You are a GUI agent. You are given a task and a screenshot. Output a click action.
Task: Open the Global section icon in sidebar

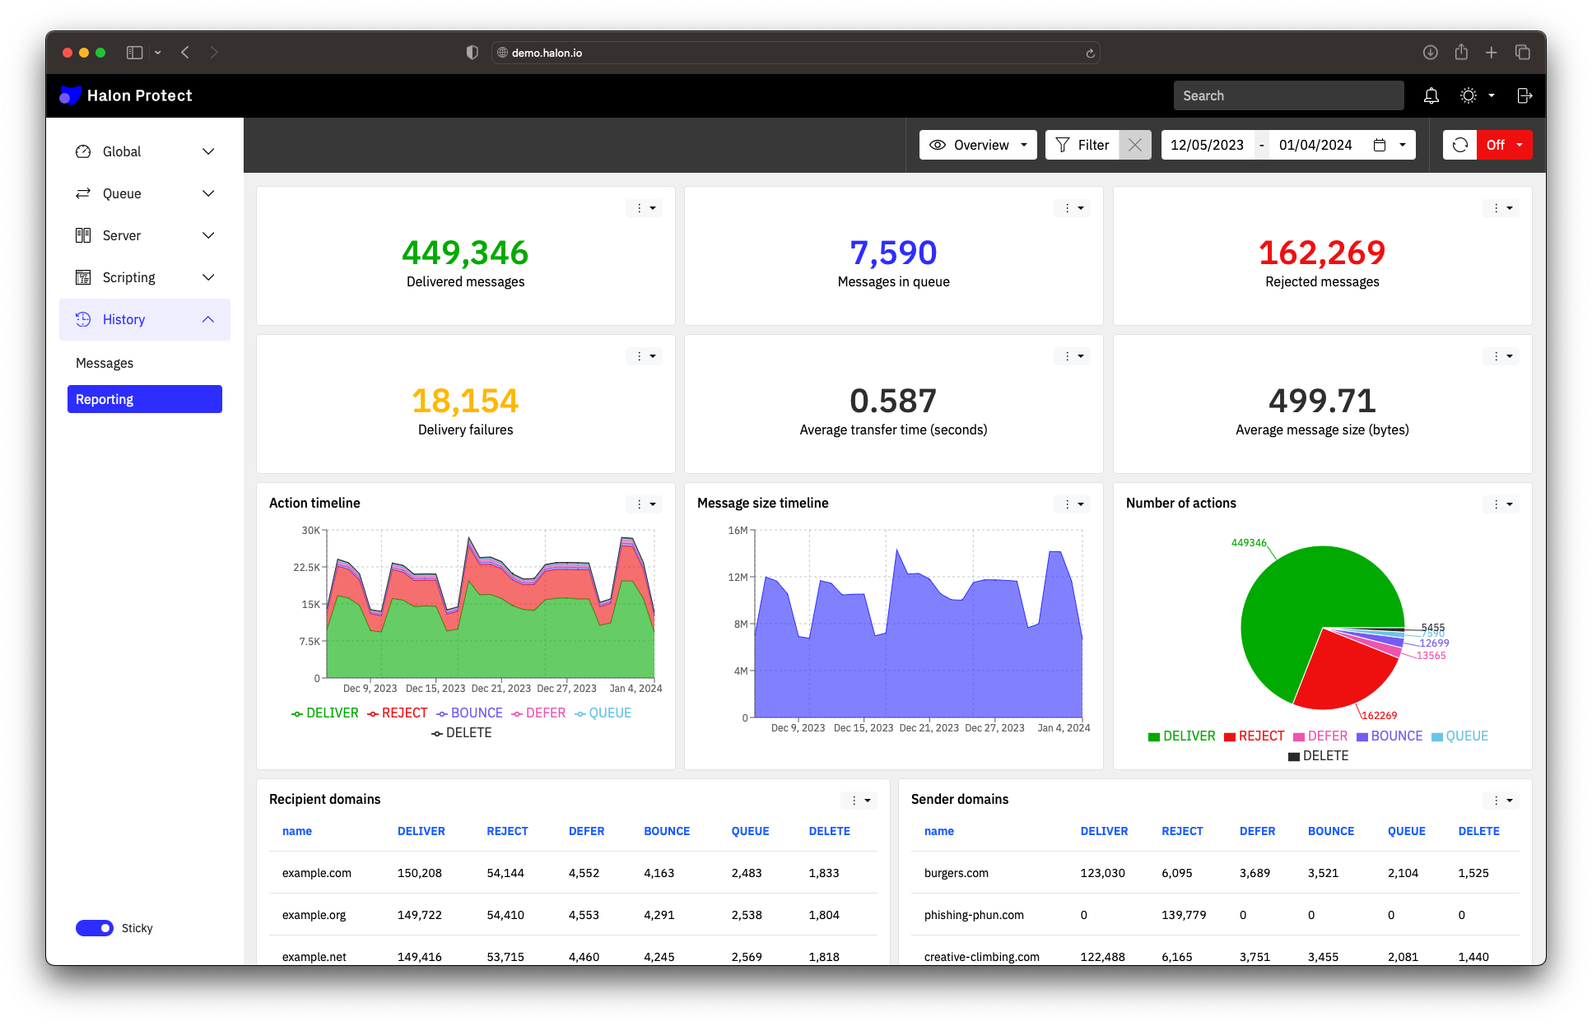pos(83,151)
